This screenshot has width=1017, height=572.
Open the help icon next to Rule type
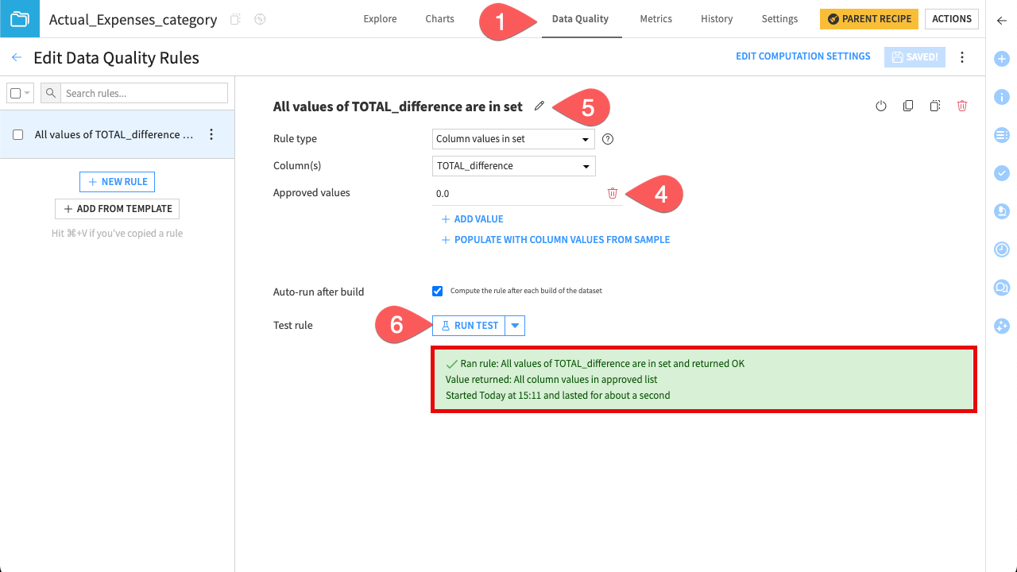(608, 139)
